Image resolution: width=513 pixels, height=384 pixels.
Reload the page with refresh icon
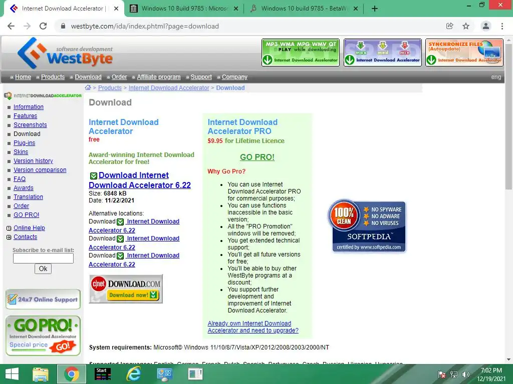click(43, 26)
